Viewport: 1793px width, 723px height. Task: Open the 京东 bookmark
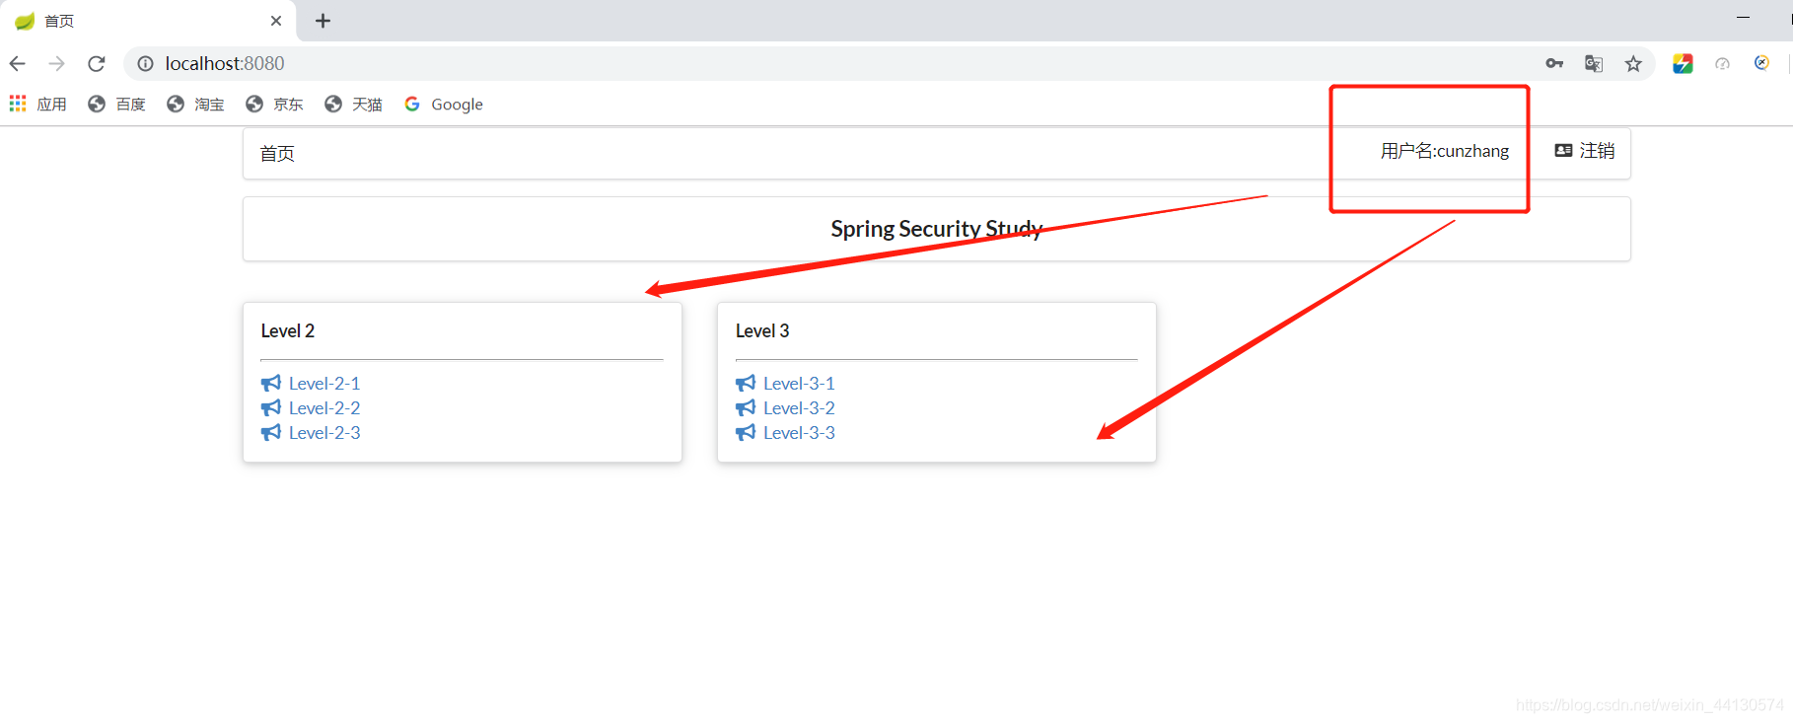[x=274, y=104]
